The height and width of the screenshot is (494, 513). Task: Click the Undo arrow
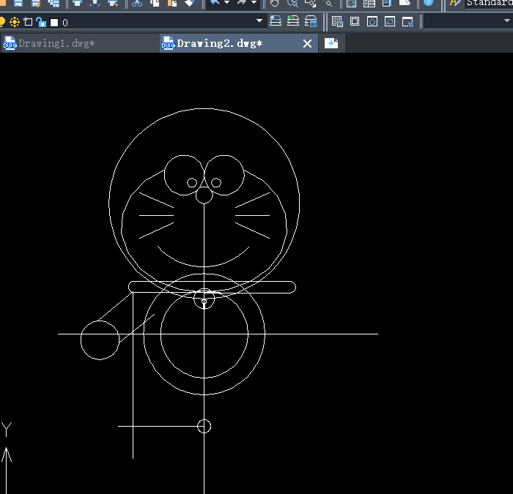click(215, 3)
